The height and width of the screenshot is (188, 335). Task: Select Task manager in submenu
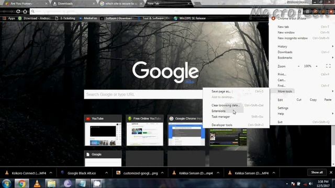[x=236, y=117]
